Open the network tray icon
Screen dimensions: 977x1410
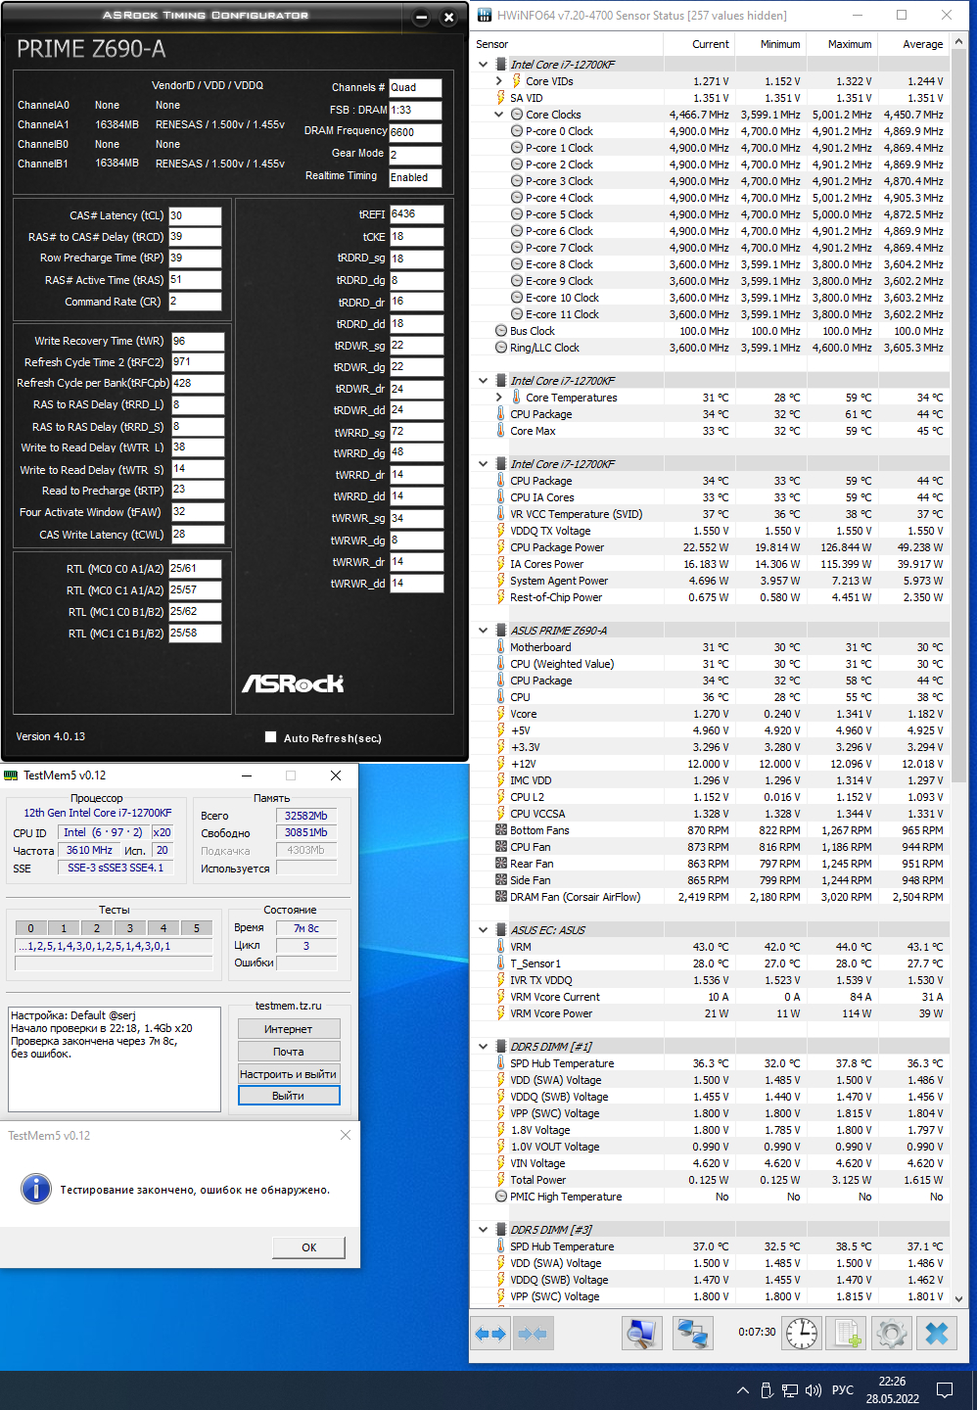(789, 1390)
